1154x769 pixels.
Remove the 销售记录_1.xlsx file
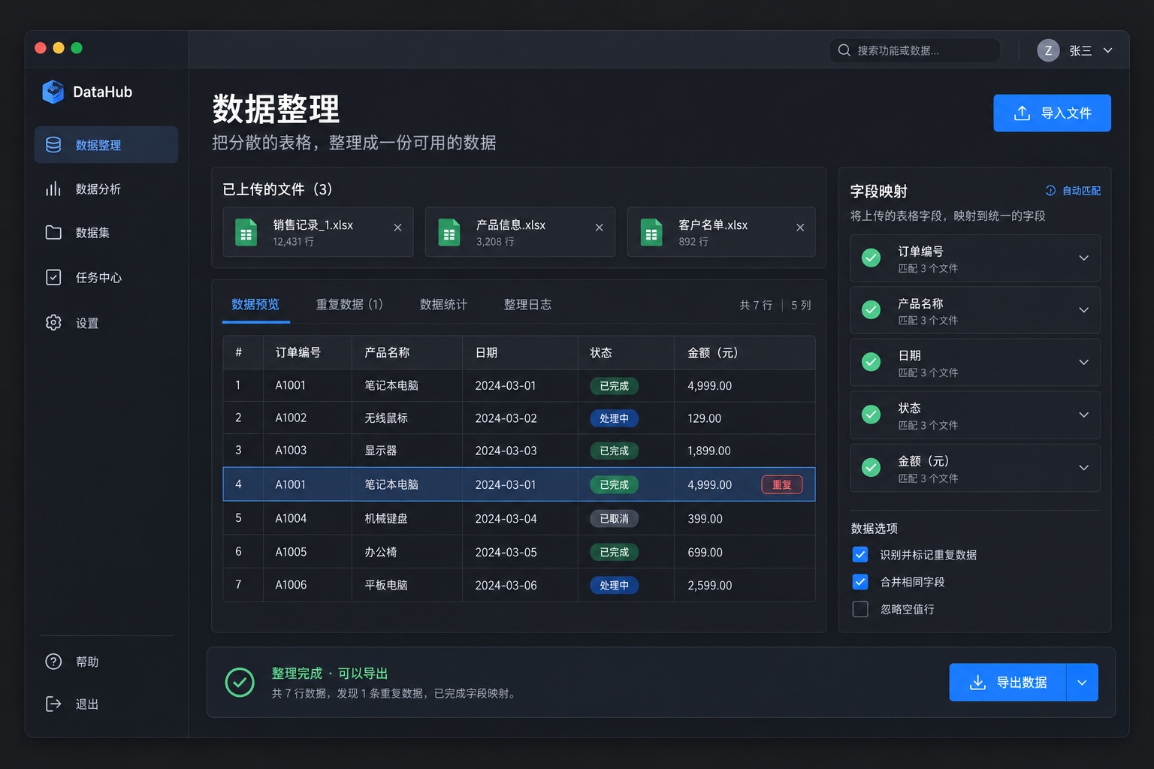click(397, 228)
